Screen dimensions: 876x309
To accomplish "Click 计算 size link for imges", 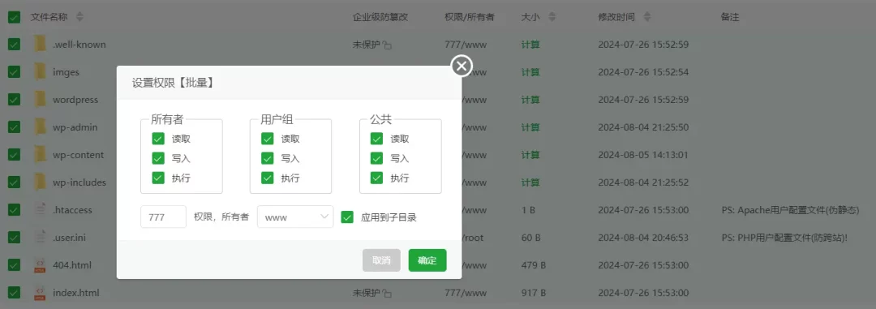I will pyautogui.click(x=530, y=71).
